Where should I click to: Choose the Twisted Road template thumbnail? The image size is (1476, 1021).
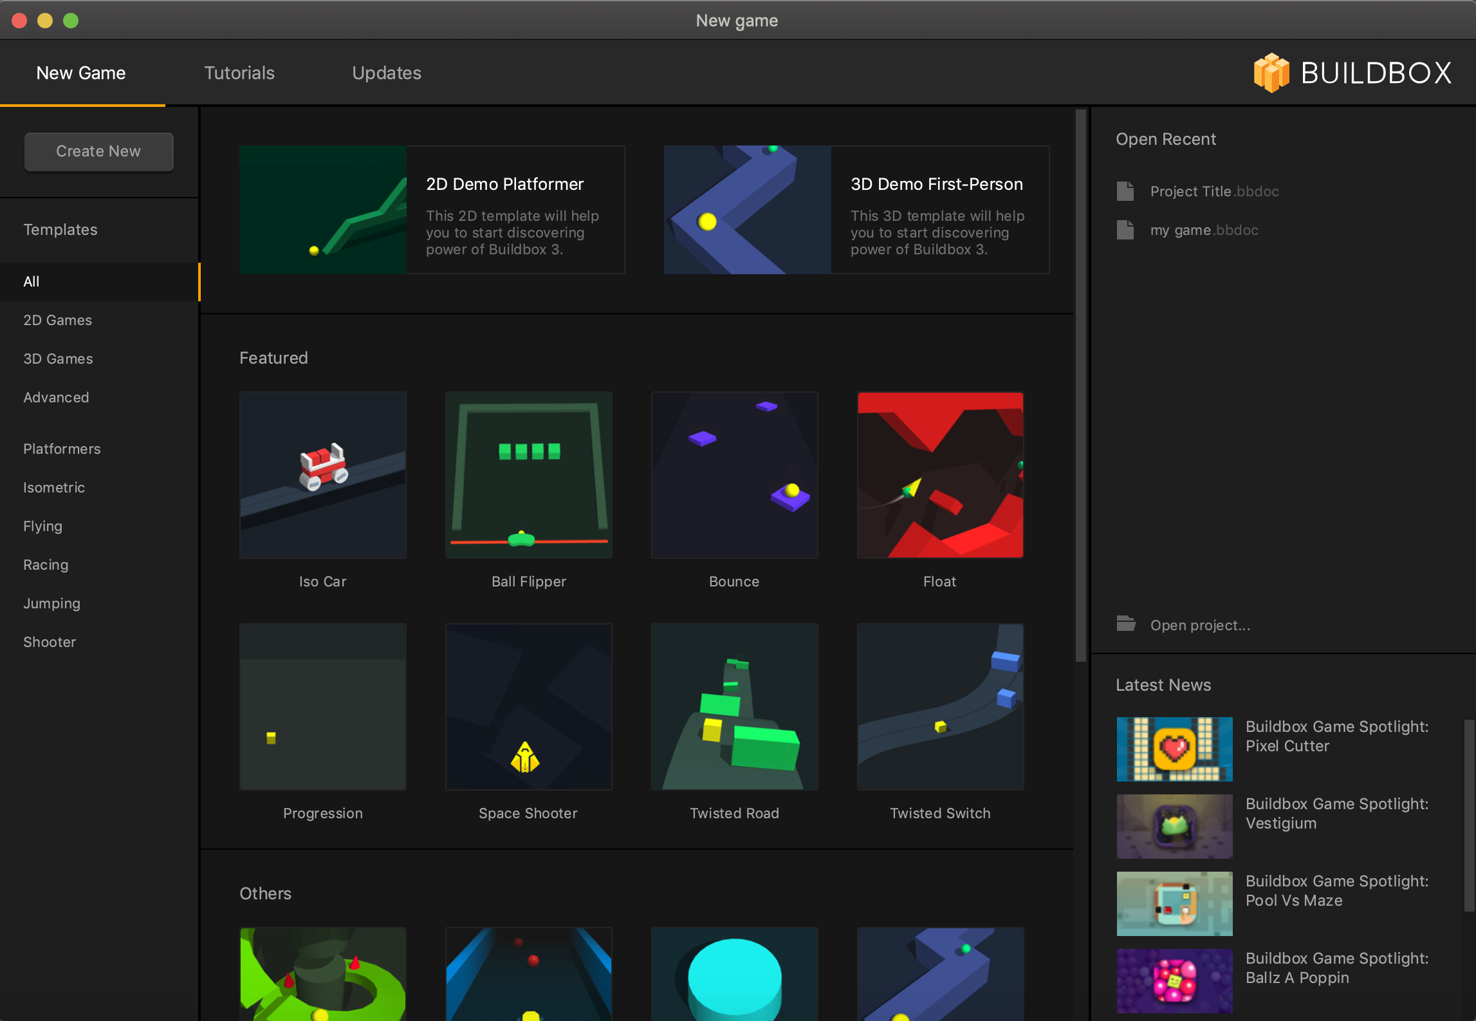tap(735, 706)
